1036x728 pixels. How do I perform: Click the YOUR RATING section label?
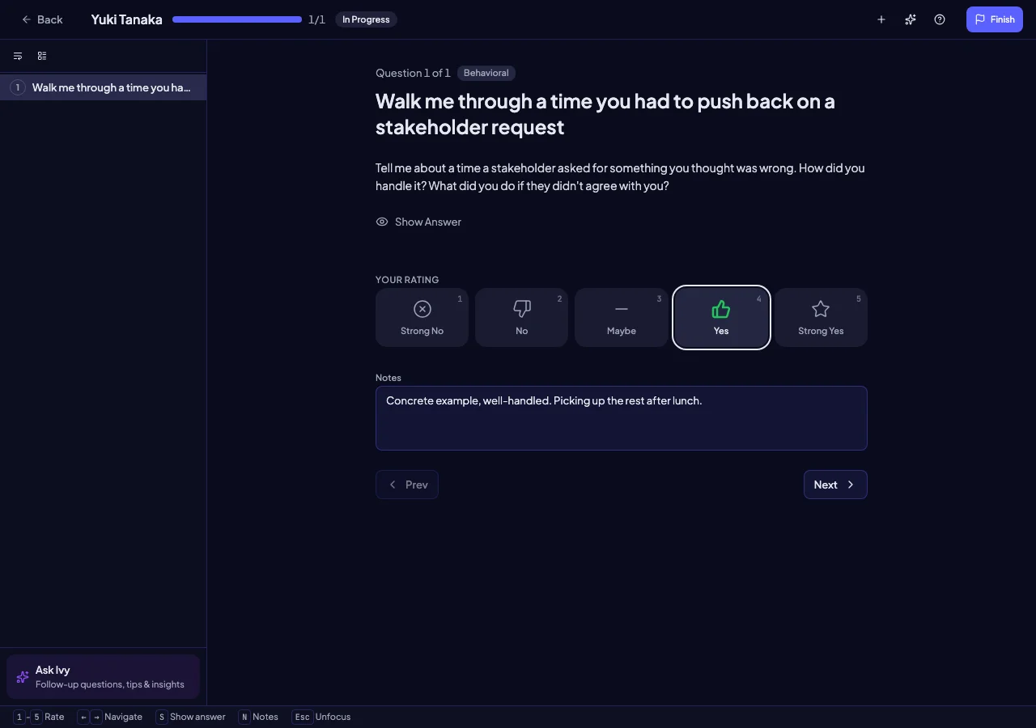click(407, 280)
